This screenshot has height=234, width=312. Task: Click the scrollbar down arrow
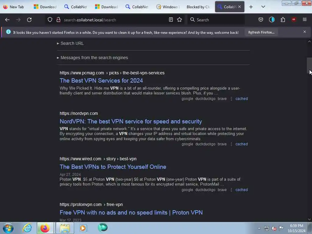[309, 219]
